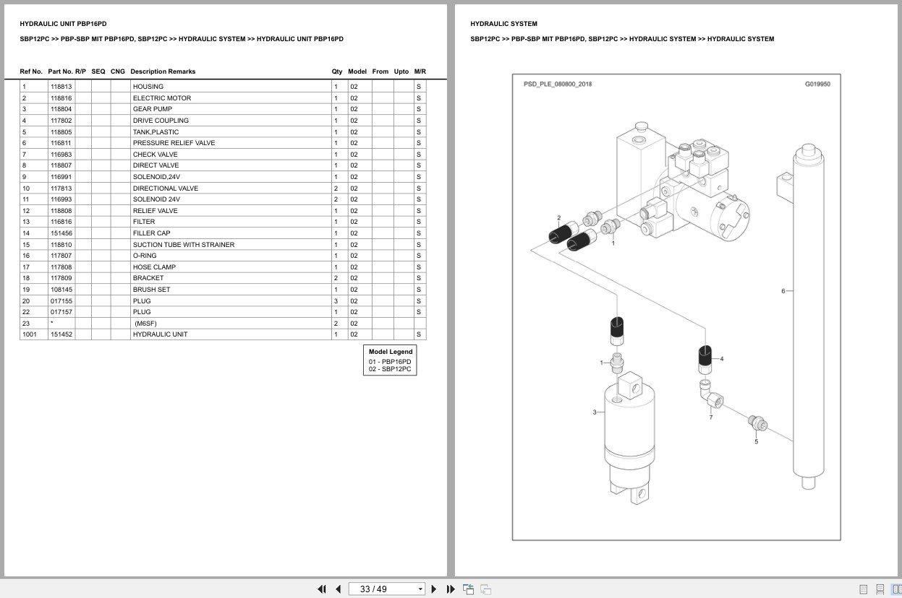This screenshot has height=598, width=902.
Task: Select PRESSURE RELIEF VALVE entry
Action: (x=174, y=143)
